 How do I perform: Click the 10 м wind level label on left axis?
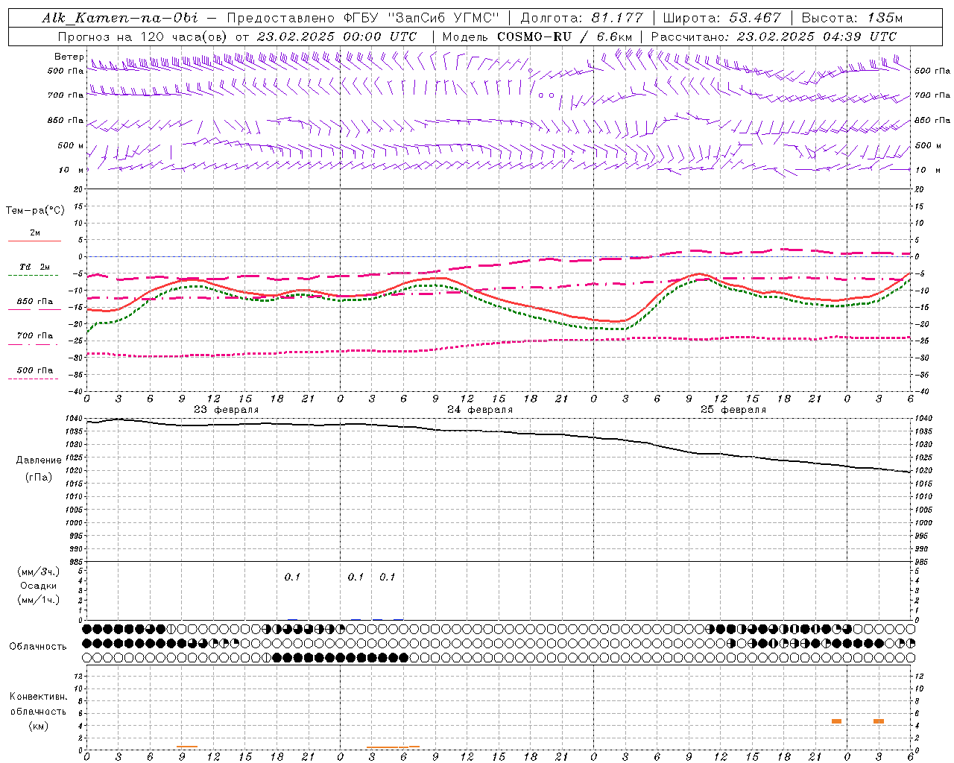72,171
